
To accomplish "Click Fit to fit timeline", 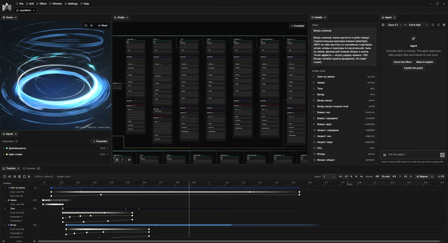I will (441, 176).
